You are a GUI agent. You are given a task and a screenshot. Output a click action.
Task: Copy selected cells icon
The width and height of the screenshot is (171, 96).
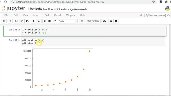[22, 21]
